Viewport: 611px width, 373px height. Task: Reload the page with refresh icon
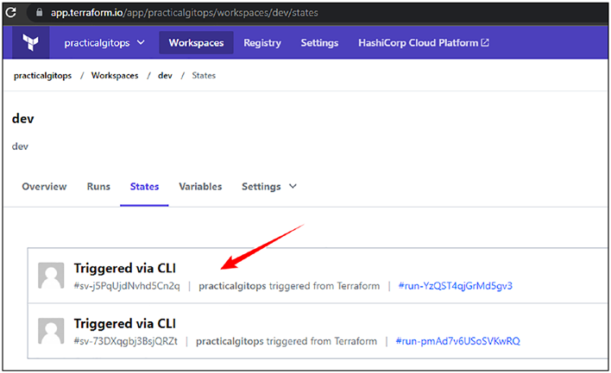(x=11, y=12)
